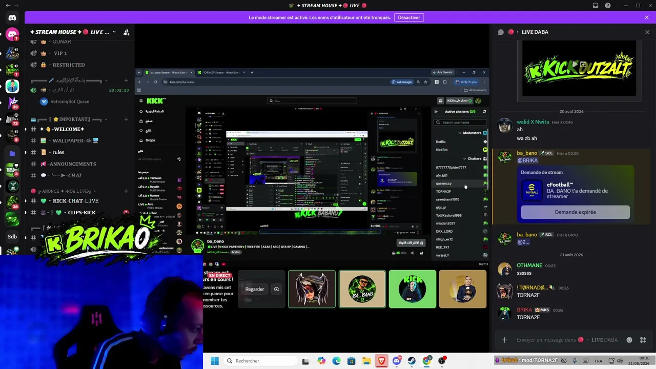Open Discord from taskbar
This screenshot has width=656, height=369.
(397, 361)
